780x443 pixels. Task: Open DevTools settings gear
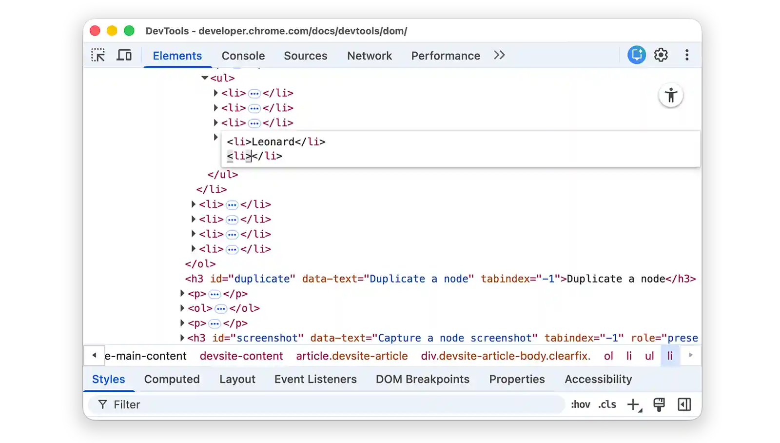[x=661, y=55]
